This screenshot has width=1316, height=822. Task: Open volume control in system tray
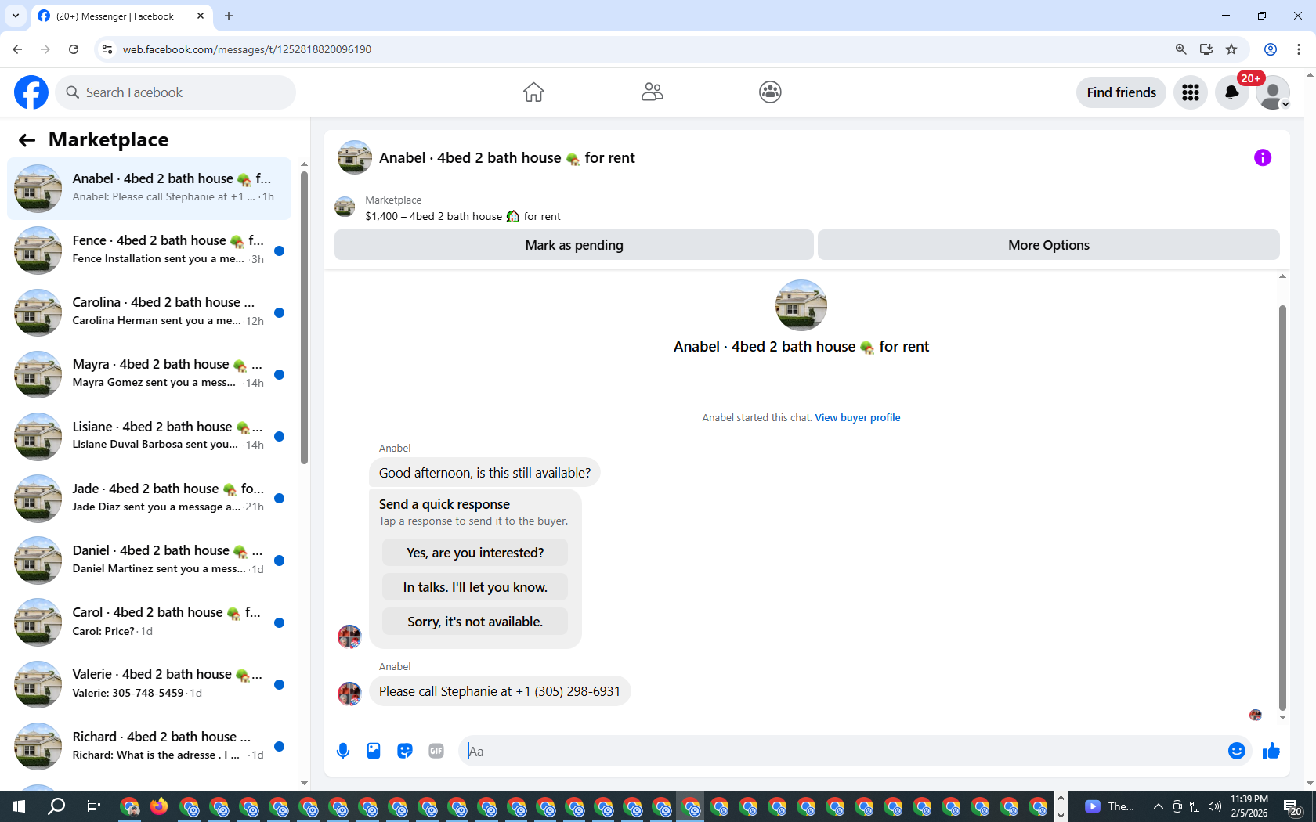pos(1215,806)
